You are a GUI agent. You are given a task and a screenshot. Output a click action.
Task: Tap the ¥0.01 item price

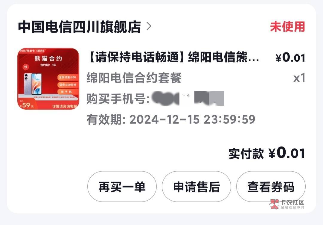click(x=290, y=57)
